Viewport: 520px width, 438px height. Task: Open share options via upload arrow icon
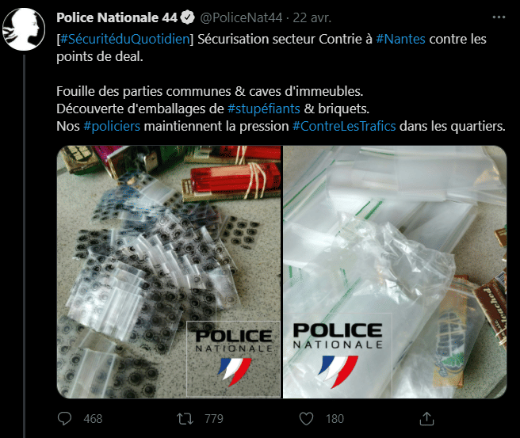tap(426, 419)
